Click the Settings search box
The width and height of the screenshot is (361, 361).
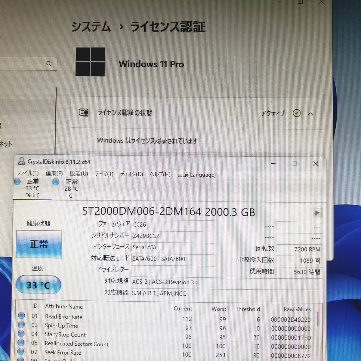(x=28, y=64)
